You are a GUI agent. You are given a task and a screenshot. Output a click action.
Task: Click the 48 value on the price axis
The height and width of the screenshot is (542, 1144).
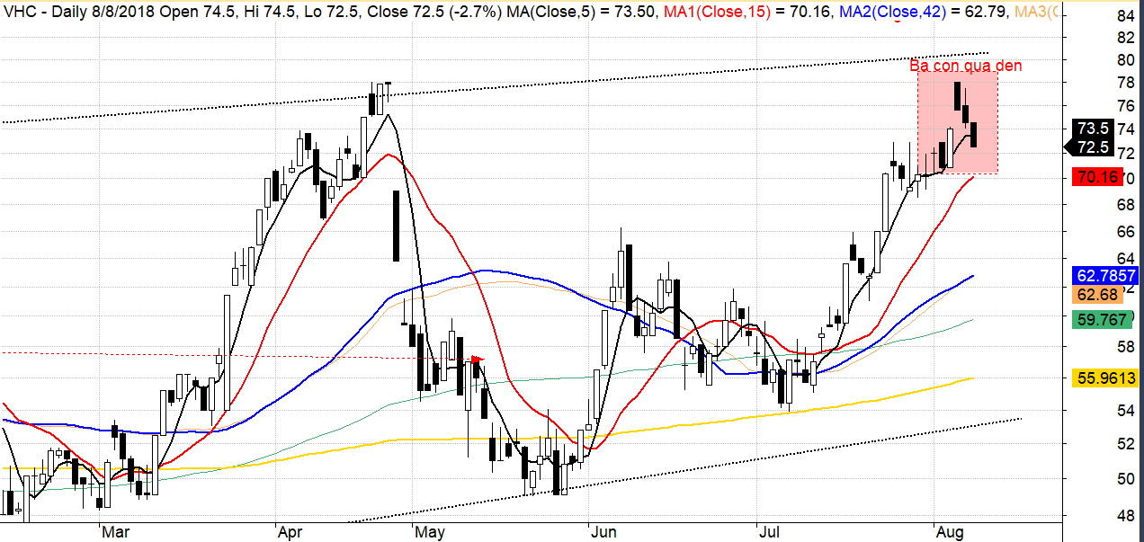tap(1100, 517)
